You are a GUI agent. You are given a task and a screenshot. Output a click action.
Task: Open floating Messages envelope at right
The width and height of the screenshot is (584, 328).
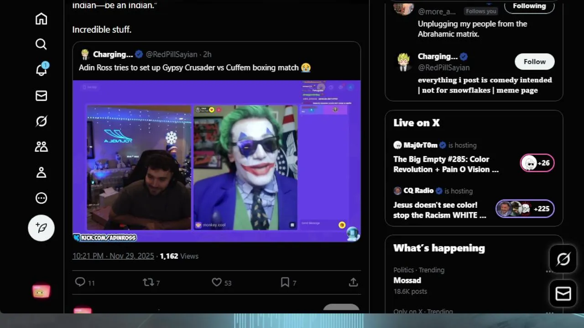pyautogui.click(x=563, y=294)
